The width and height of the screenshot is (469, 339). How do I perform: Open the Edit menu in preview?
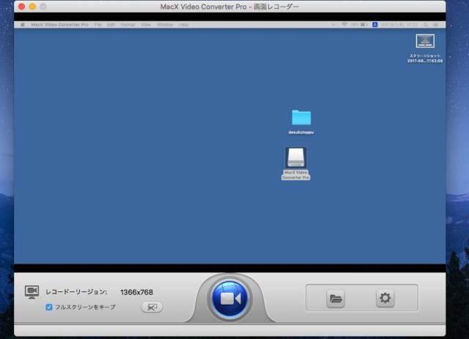coord(111,24)
